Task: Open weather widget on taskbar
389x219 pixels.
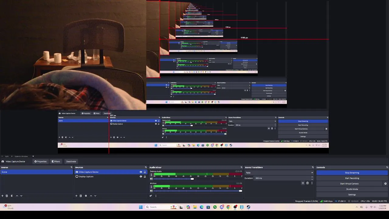Action: pyautogui.click(x=9, y=207)
